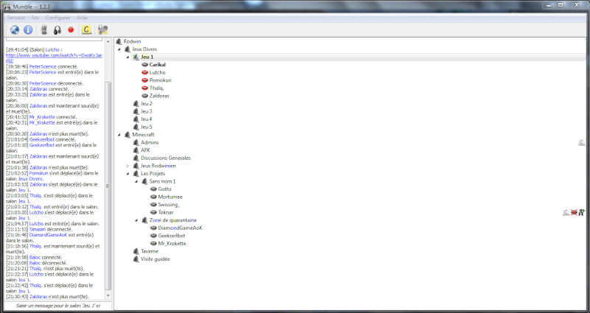Open the yellow comment icon in toolbar
The image size is (590, 313).
tap(86, 29)
